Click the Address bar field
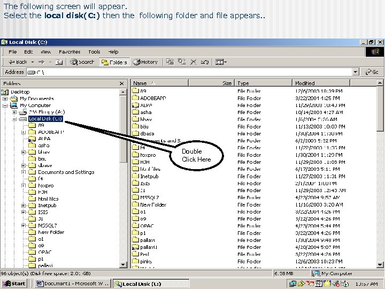 tap(189, 72)
